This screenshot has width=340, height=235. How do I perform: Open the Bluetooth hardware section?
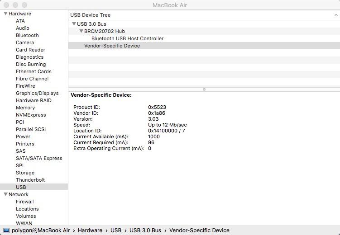pyautogui.click(x=27, y=35)
